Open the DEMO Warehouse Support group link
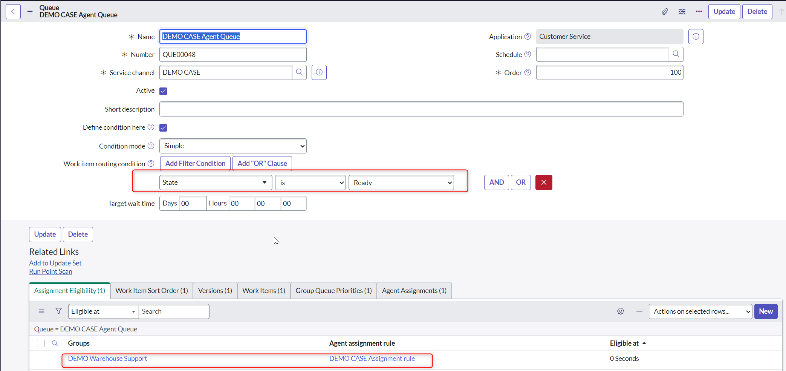 [x=108, y=359]
